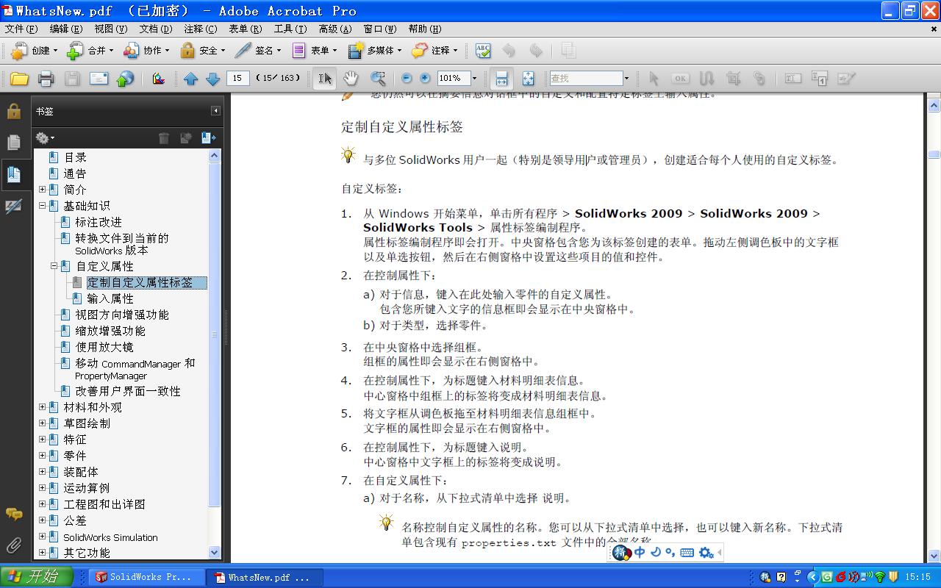Select the 输入属性 bookmark

coord(110,298)
